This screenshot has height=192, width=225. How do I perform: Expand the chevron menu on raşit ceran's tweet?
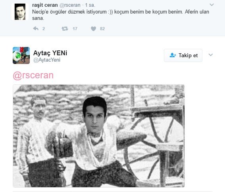coord(212,5)
